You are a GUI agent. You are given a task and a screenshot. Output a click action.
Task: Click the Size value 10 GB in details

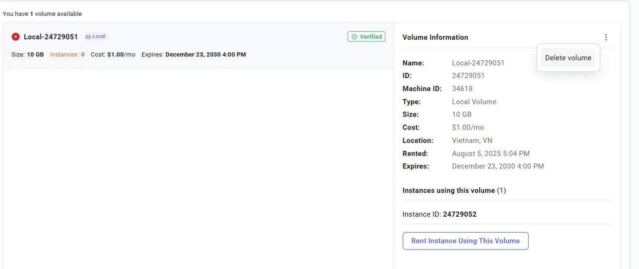tap(462, 115)
